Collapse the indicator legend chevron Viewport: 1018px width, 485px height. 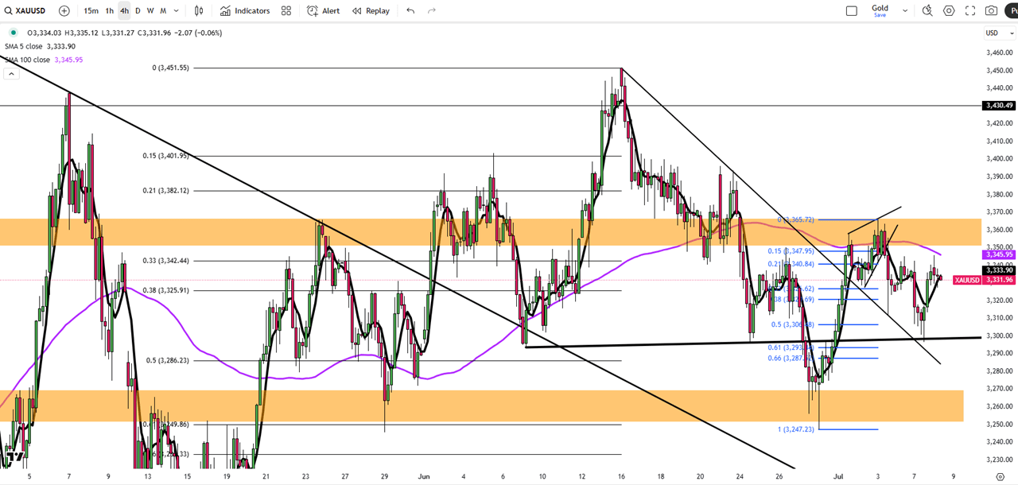click(x=11, y=74)
